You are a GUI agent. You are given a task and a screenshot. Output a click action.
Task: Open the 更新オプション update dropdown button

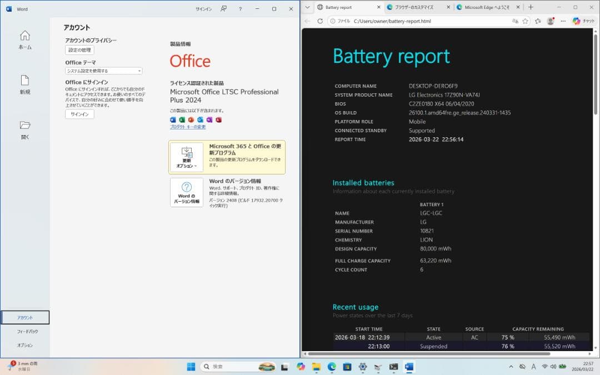187,157
